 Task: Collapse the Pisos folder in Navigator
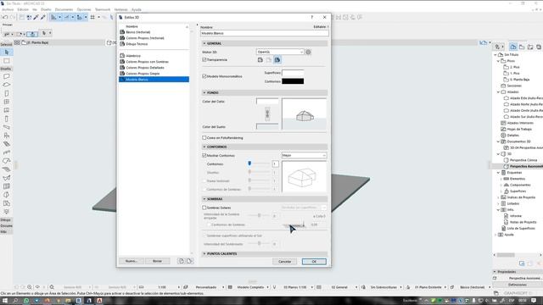(499, 61)
